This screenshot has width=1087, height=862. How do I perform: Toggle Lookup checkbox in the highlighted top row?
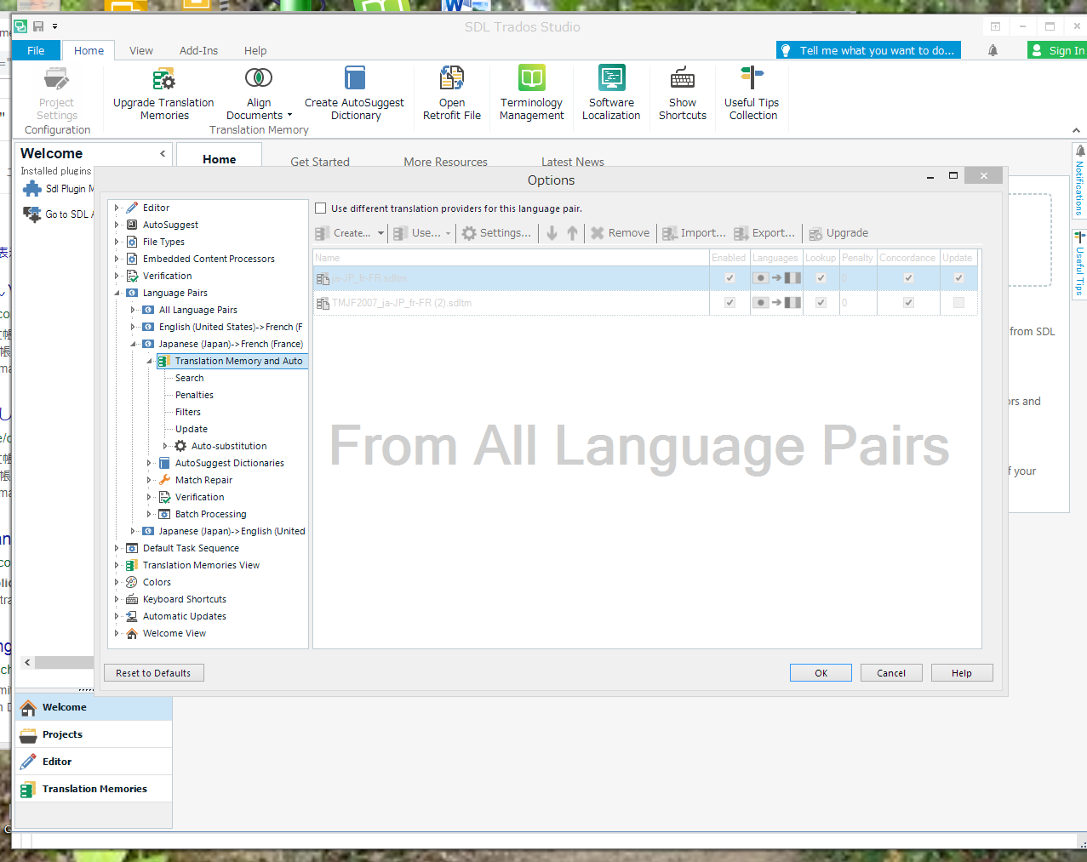tap(821, 278)
